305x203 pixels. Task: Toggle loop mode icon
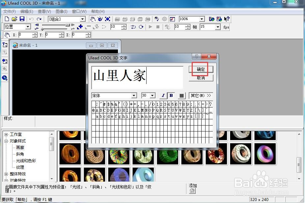[141, 27]
